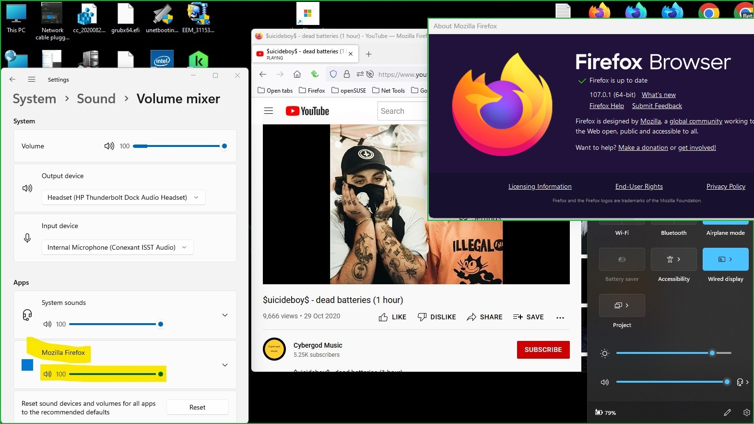This screenshot has height=424, width=754.
Task: Open the video's more actions ellipsis
Action: tap(560, 317)
